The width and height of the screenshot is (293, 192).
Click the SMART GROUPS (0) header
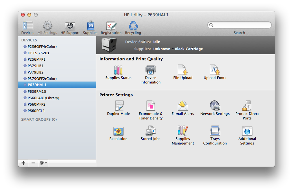coord(39,119)
